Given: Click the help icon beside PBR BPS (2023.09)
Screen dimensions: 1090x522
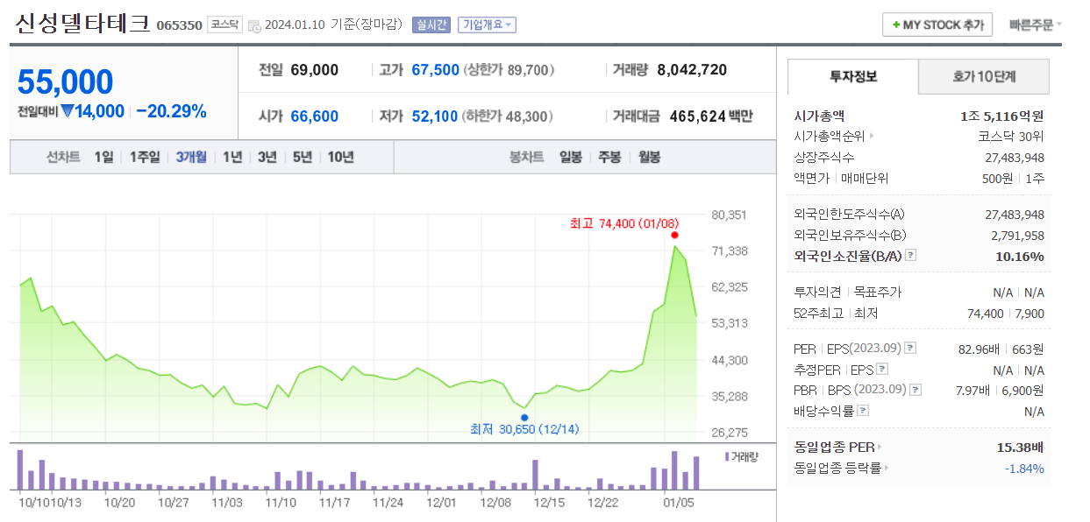Looking at the screenshot, I should pos(915,390).
